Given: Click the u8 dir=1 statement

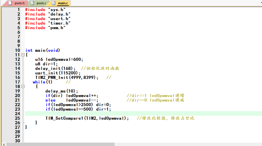Looking at the screenshot, I should tap(47, 64).
